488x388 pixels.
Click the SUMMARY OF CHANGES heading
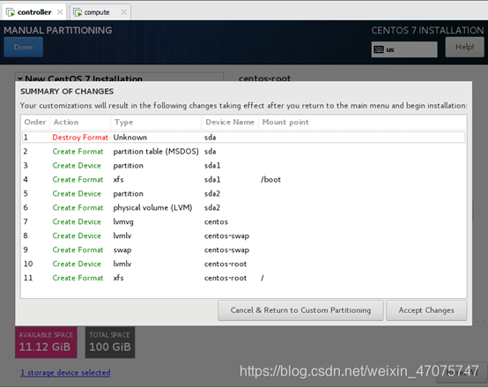[x=67, y=92]
